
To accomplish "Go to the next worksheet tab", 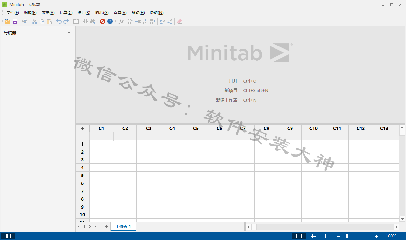I will tap(90, 226).
